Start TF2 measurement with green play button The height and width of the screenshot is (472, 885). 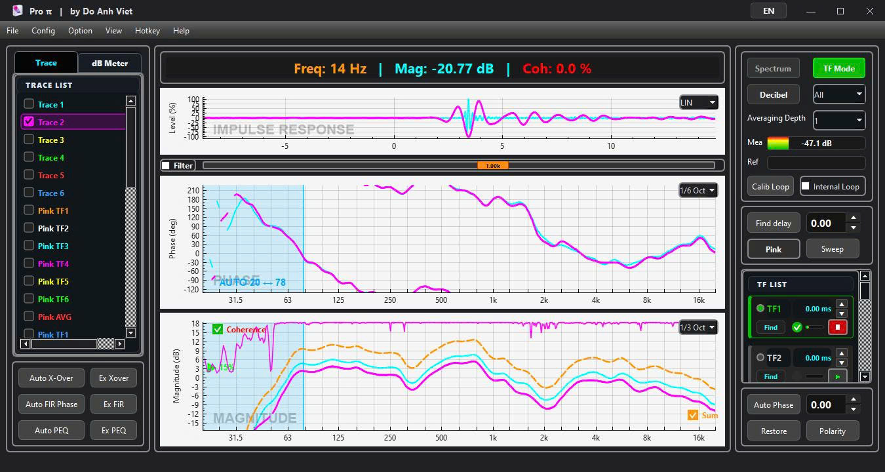pos(837,376)
